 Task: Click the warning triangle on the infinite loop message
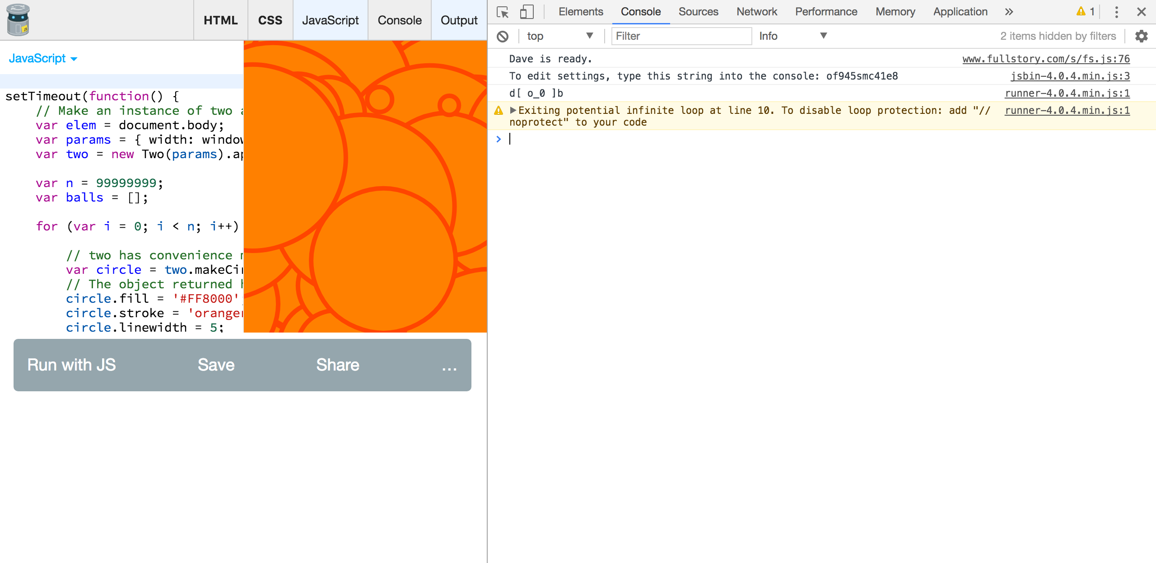coord(499,110)
